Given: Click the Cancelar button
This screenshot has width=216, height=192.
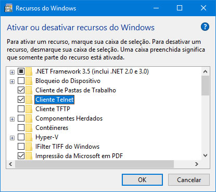Looking at the screenshot, I should 189,180.
